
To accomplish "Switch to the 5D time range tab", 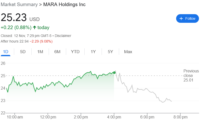I will pyautogui.click(x=23, y=52).
